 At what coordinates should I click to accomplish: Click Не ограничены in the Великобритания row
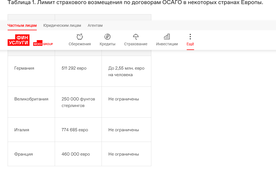[126, 102]
